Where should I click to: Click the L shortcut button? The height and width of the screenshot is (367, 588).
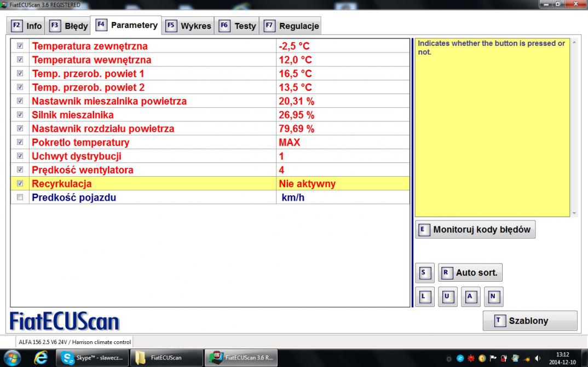click(424, 296)
